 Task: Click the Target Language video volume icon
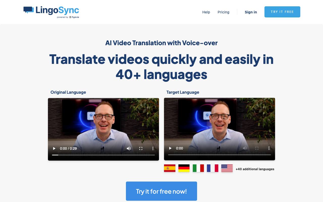245,148
